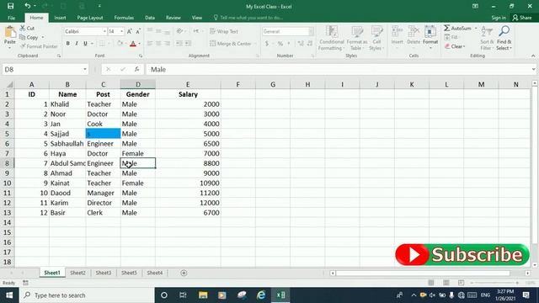Activate Format Painter

tap(39, 46)
